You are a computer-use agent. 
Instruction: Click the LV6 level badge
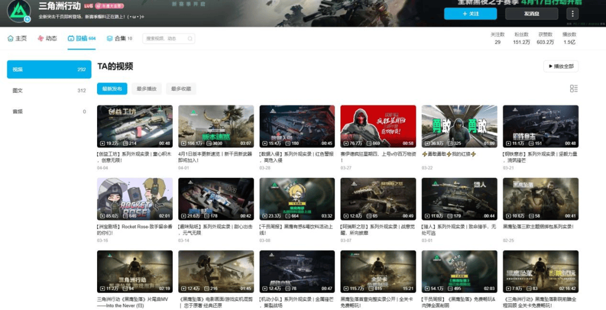pyautogui.click(x=89, y=6)
